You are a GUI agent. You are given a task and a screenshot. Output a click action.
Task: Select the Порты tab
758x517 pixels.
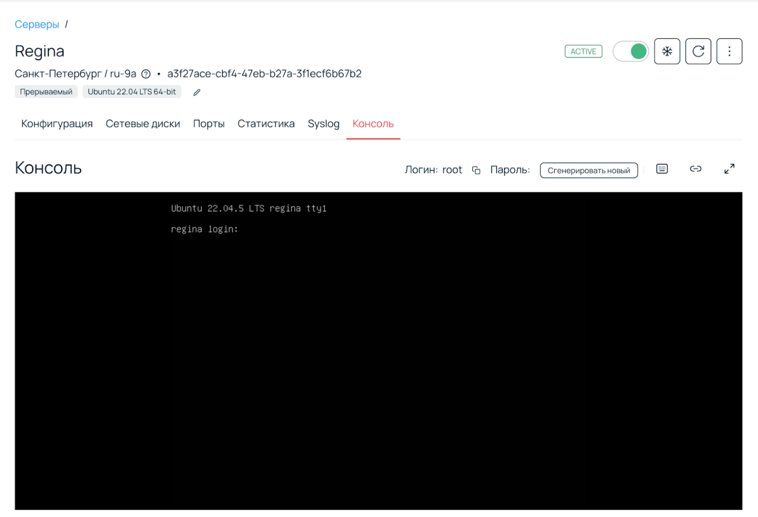(209, 124)
